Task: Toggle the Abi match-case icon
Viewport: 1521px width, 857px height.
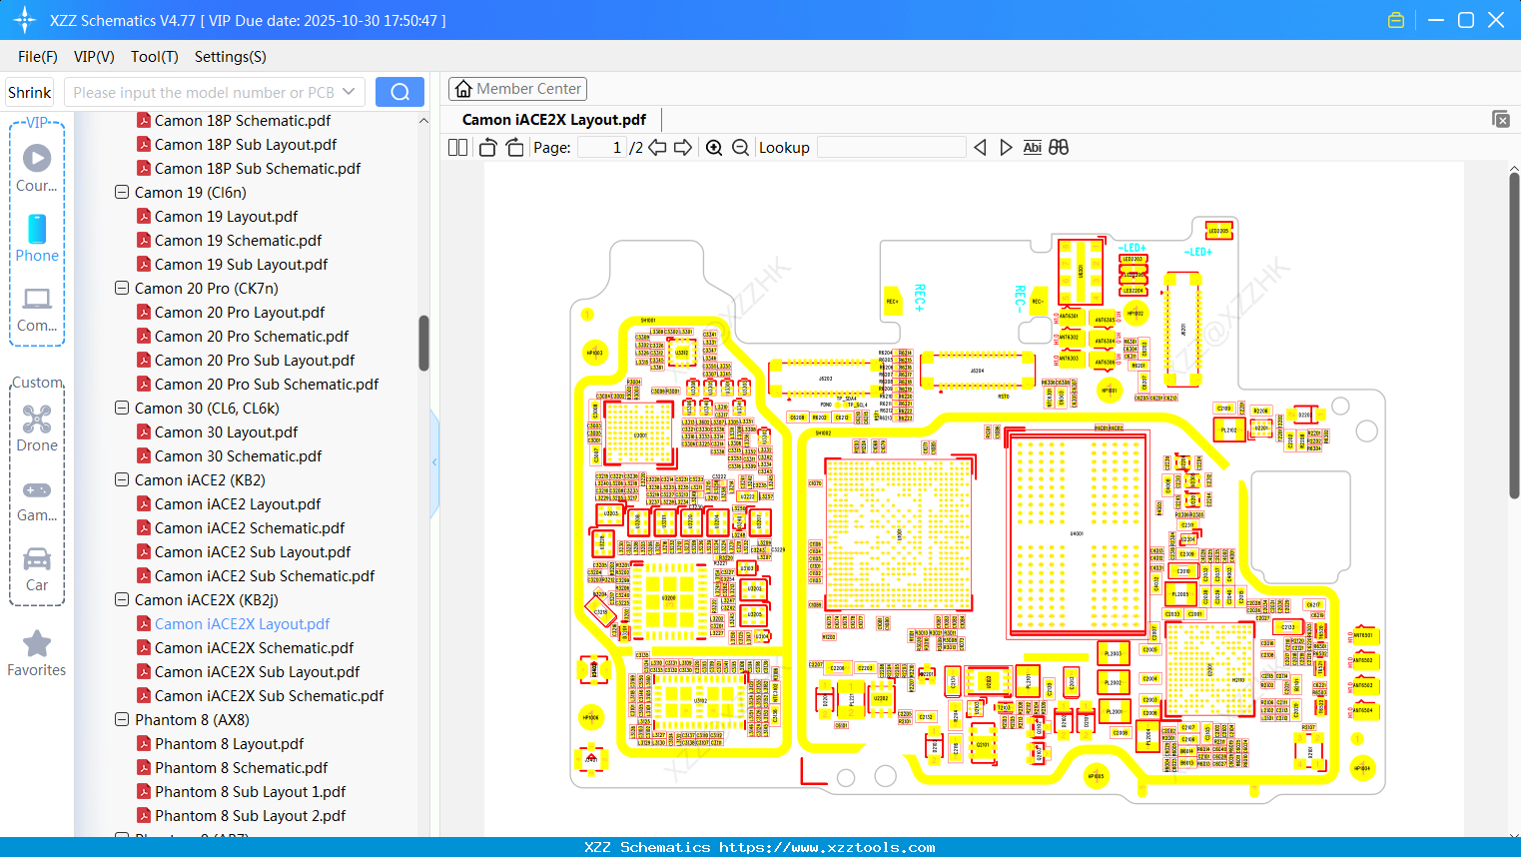Action: pos(1033,148)
